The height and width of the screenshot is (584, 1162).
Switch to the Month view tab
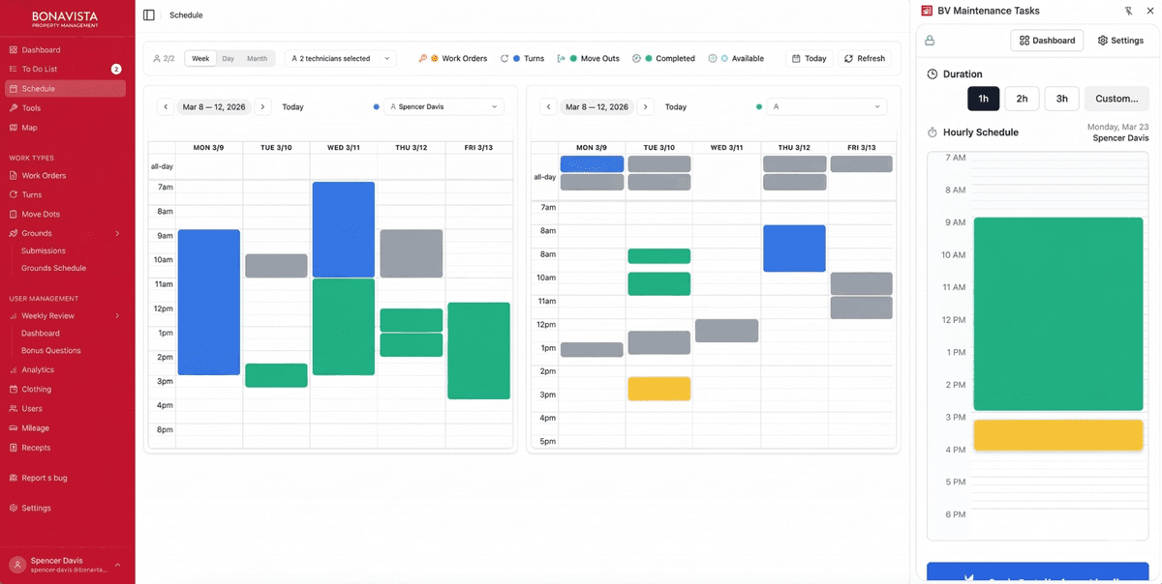pos(259,58)
